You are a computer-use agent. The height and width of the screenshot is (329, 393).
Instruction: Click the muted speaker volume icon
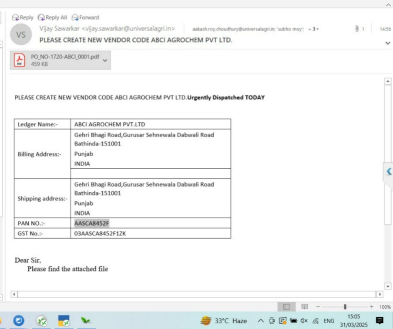[x=304, y=321]
